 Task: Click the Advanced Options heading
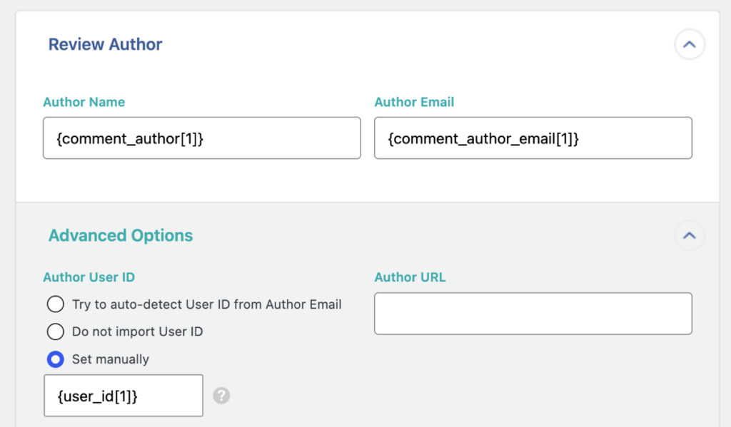coord(120,236)
